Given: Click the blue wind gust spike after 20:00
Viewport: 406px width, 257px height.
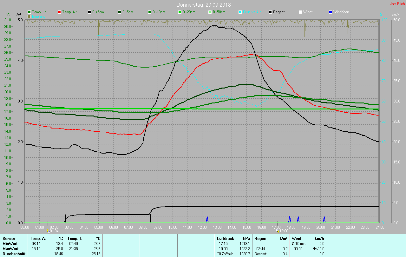Looking at the screenshot, I should click(324, 219).
